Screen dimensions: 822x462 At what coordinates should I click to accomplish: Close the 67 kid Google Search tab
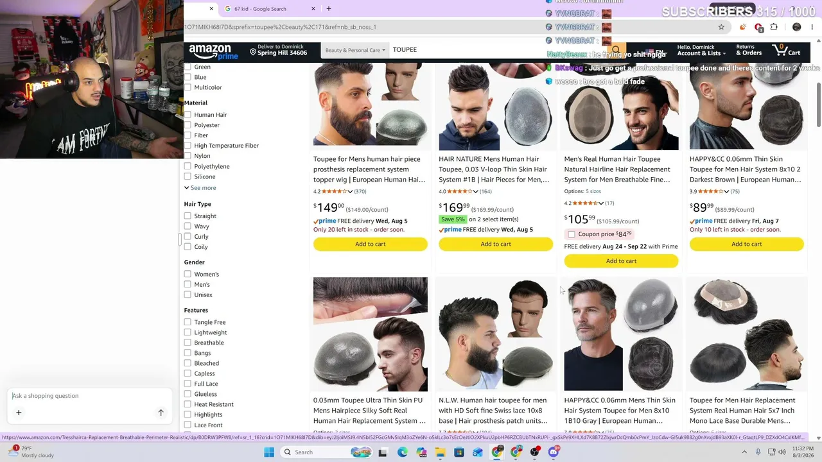pos(313,9)
